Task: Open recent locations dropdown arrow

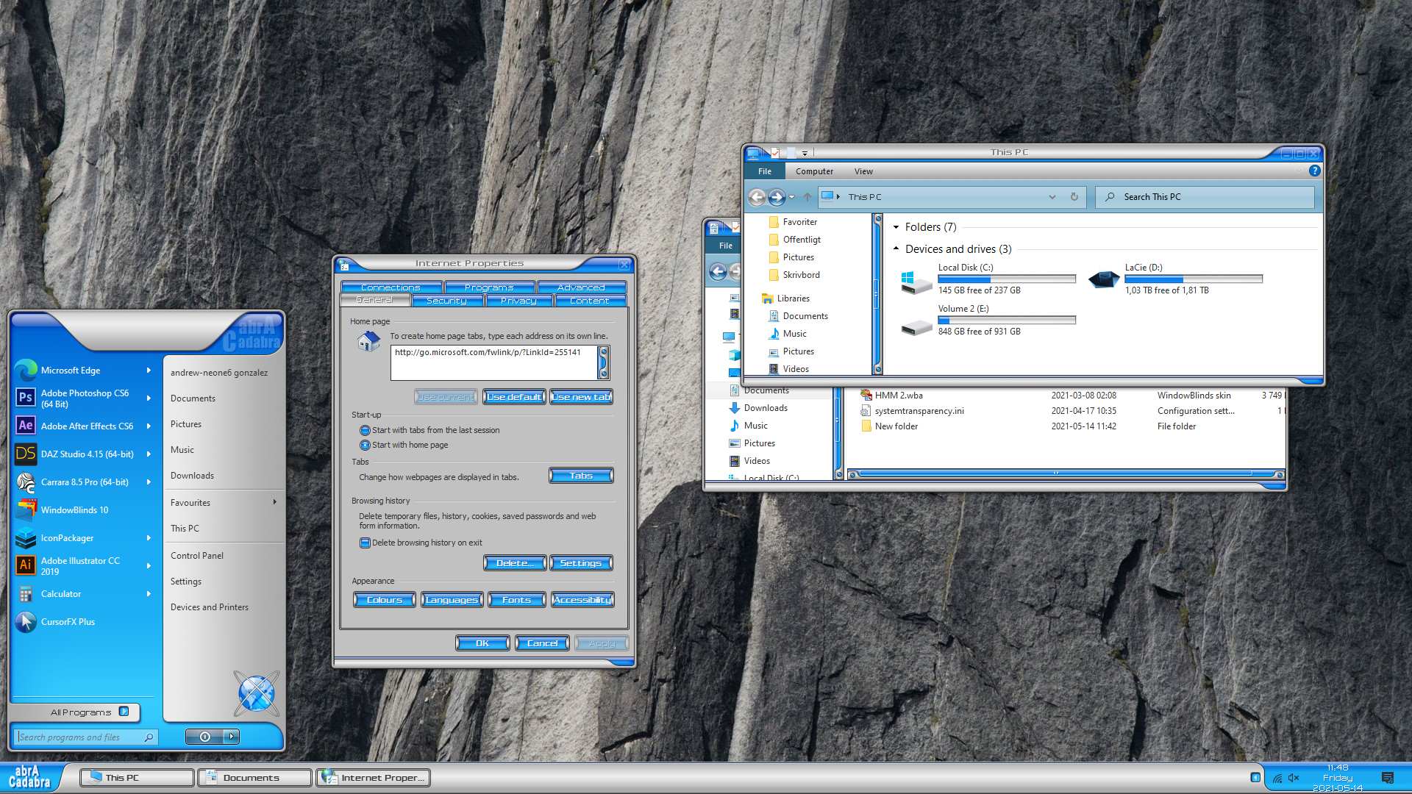Action: tap(792, 196)
